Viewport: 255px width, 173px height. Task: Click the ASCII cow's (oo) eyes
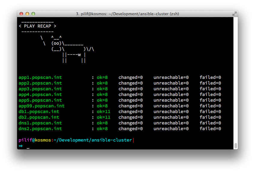56,43
